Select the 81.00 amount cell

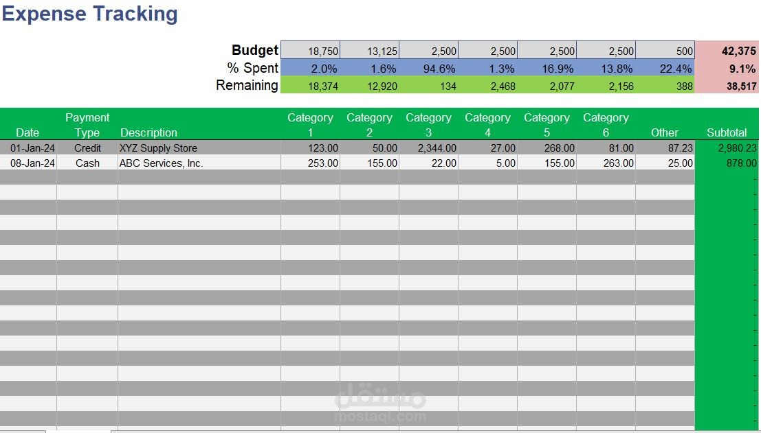(x=606, y=148)
